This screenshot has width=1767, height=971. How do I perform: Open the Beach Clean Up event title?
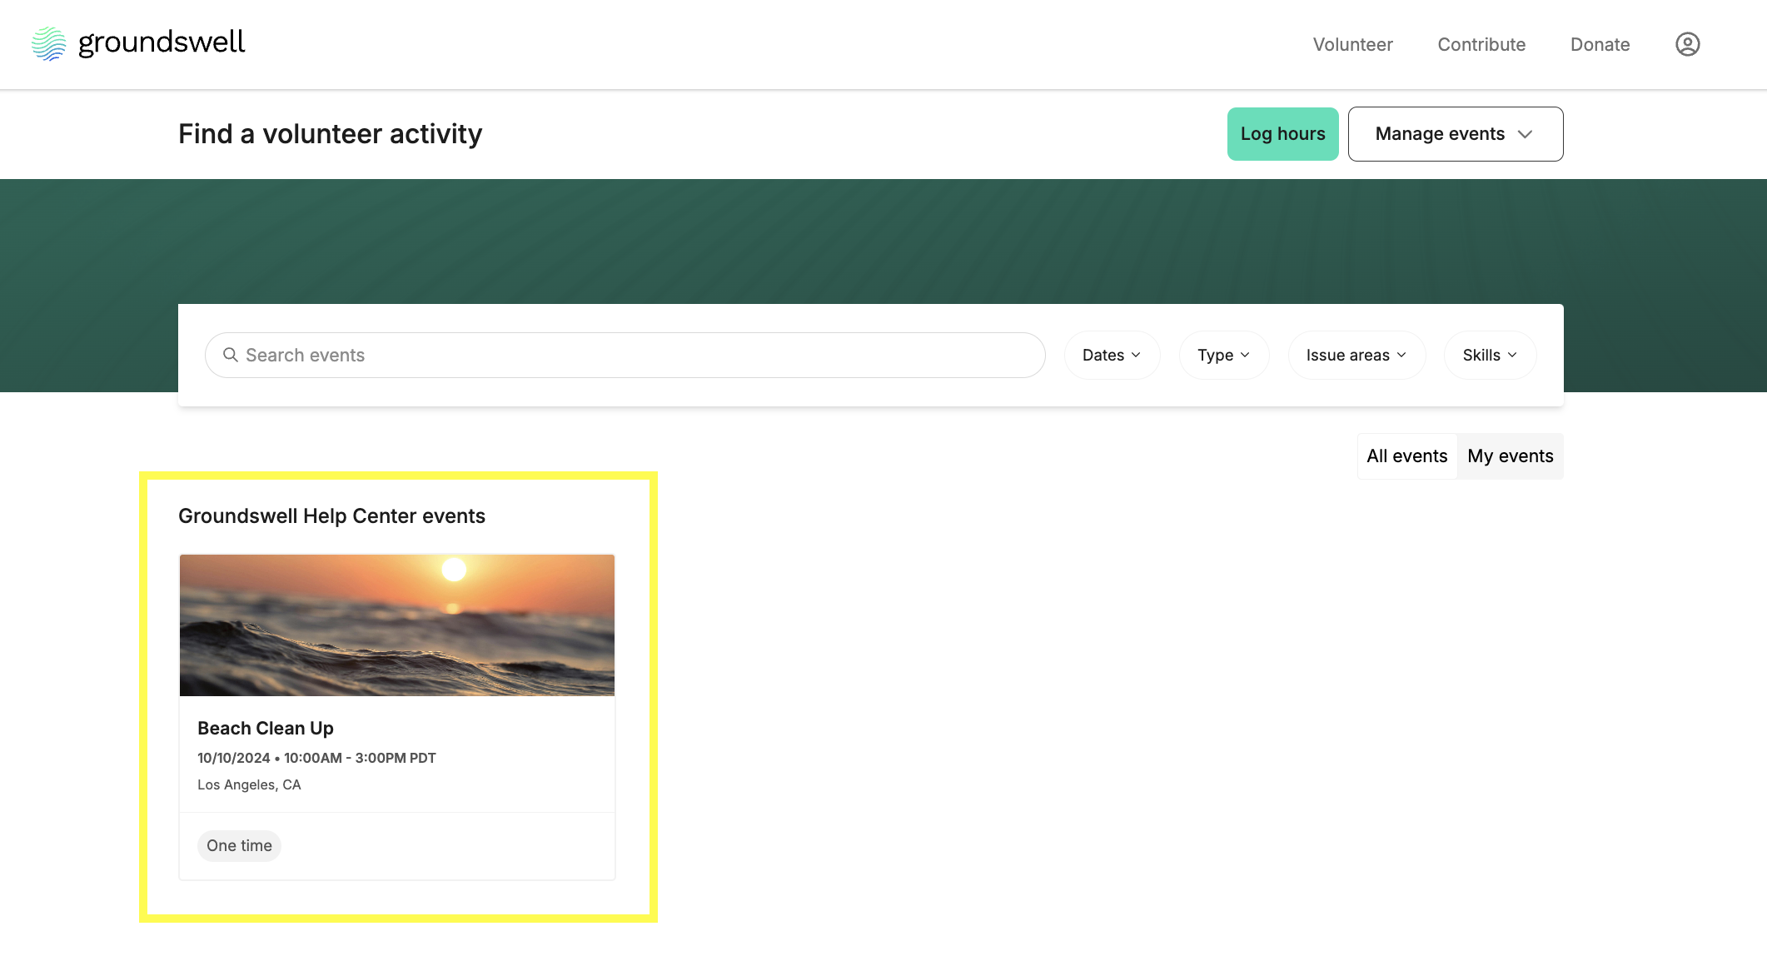pos(266,728)
